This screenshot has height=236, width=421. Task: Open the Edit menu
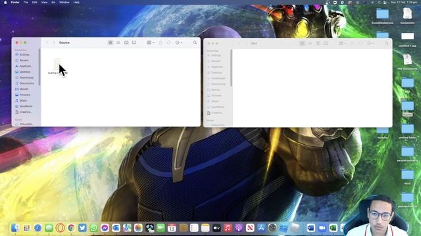pos(35,3)
